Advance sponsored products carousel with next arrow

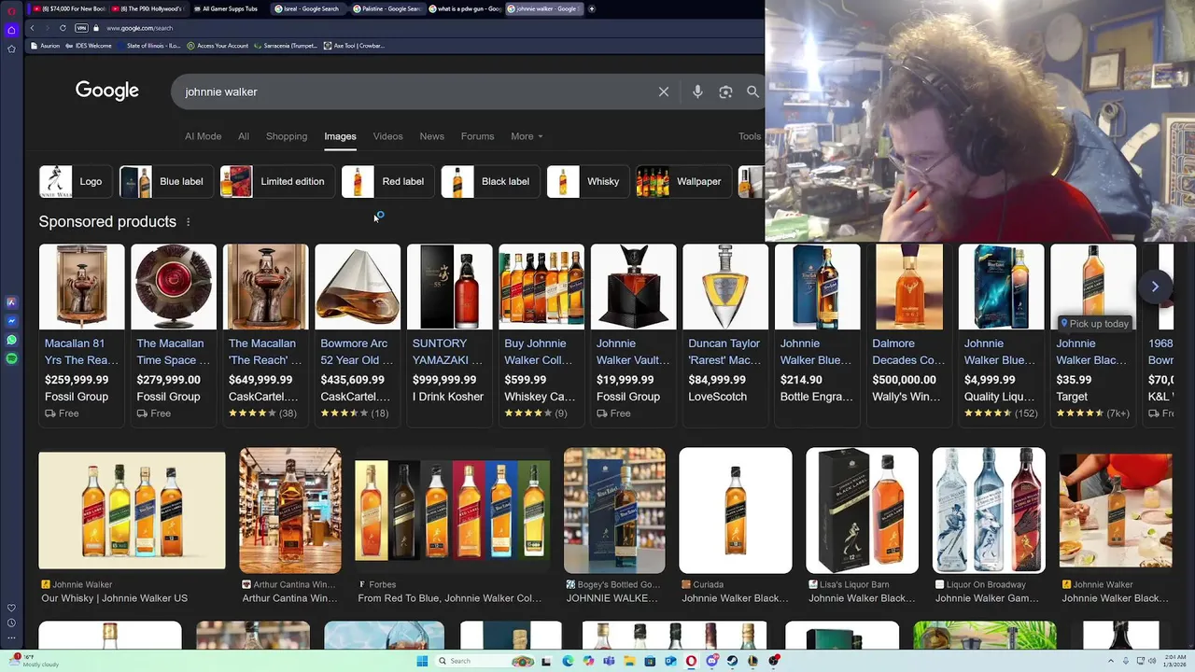pos(1155,287)
